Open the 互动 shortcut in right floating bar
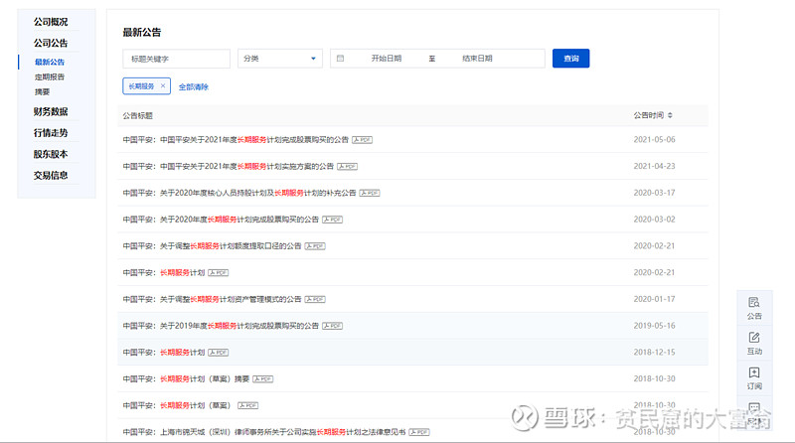The height and width of the screenshot is (443, 795). pos(754,343)
